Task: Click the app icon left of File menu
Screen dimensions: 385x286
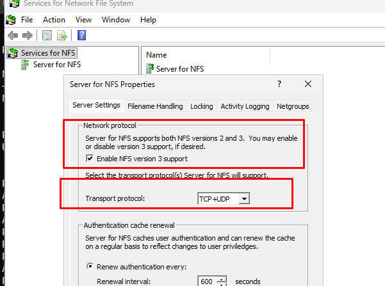Action: coord(11,20)
